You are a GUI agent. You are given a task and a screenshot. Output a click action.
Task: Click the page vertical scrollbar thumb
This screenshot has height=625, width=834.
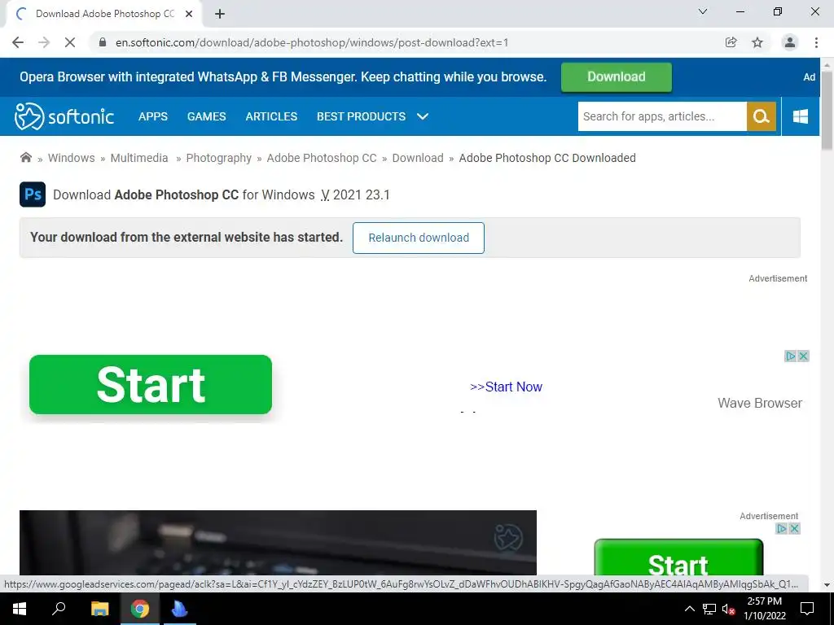coord(827,111)
